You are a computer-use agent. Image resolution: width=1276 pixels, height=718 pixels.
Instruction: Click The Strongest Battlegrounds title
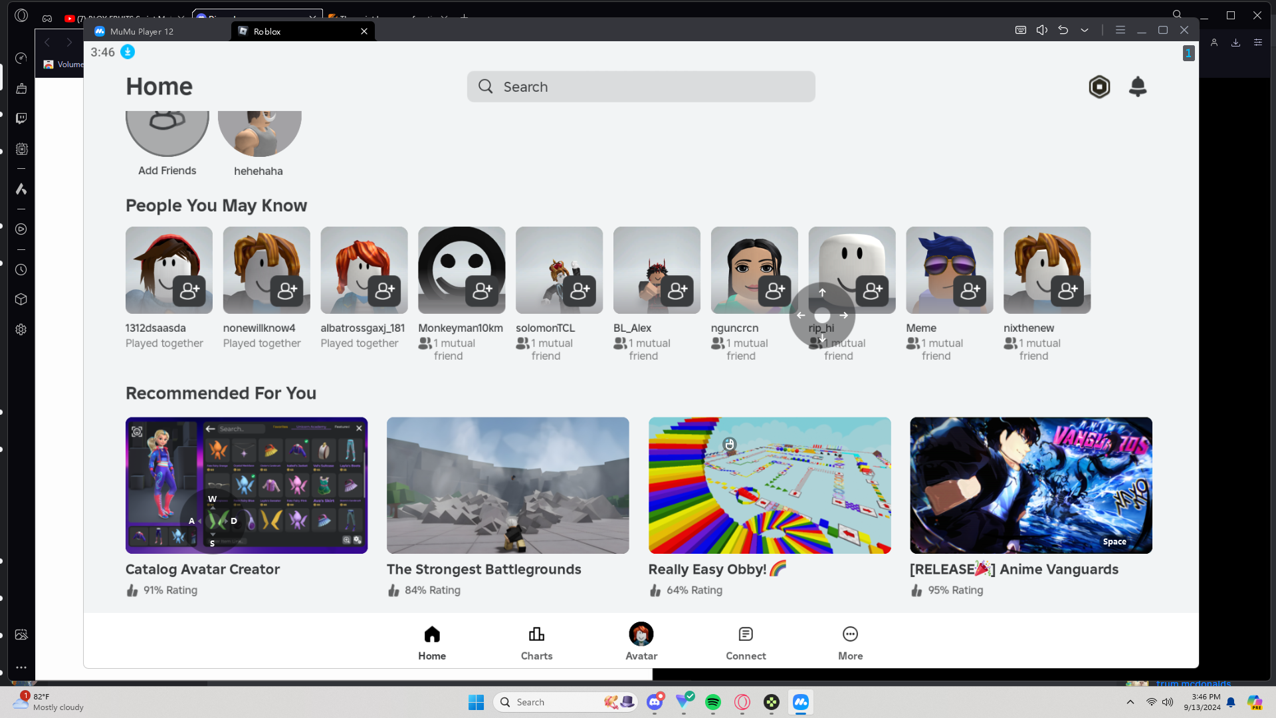(x=484, y=569)
